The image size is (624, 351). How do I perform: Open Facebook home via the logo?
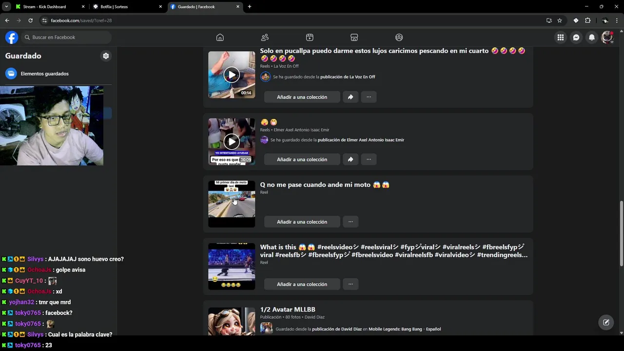pos(12,38)
